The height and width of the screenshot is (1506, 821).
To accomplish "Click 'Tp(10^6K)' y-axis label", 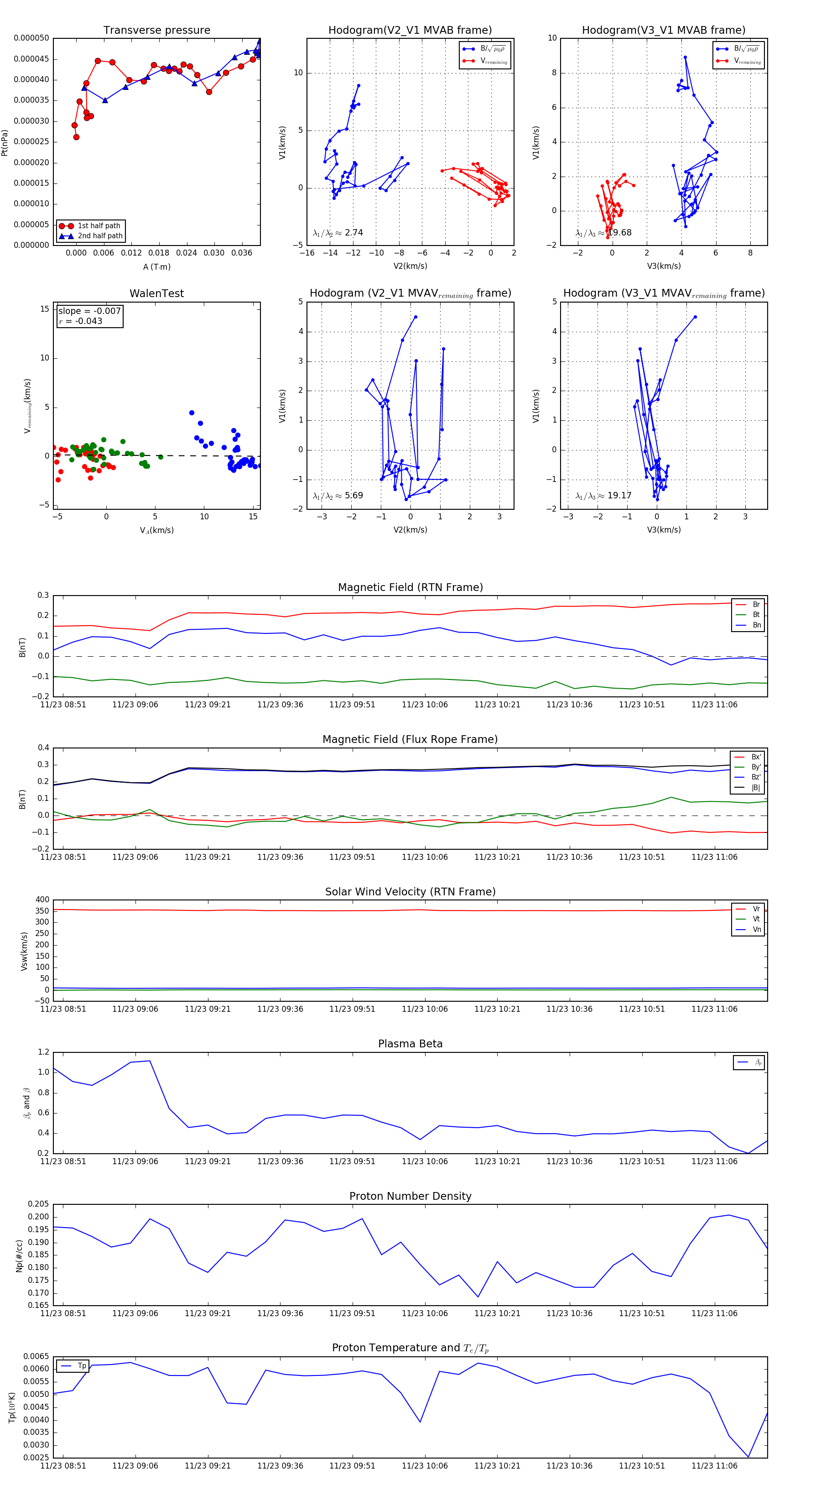I will point(12,1407).
